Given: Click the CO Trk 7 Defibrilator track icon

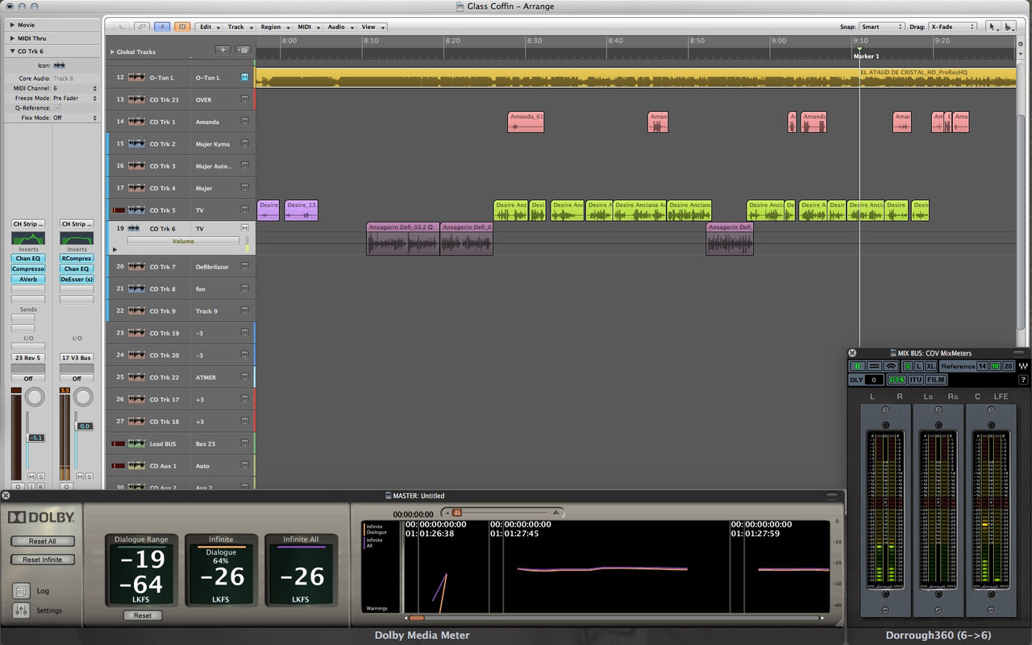Looking at the screenshot, I should pyautogui.click(x=135, y=267).
